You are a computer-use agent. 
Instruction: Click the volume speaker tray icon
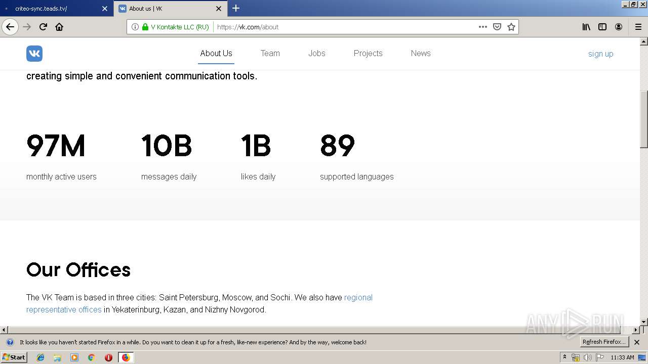[x=587, y=357]
